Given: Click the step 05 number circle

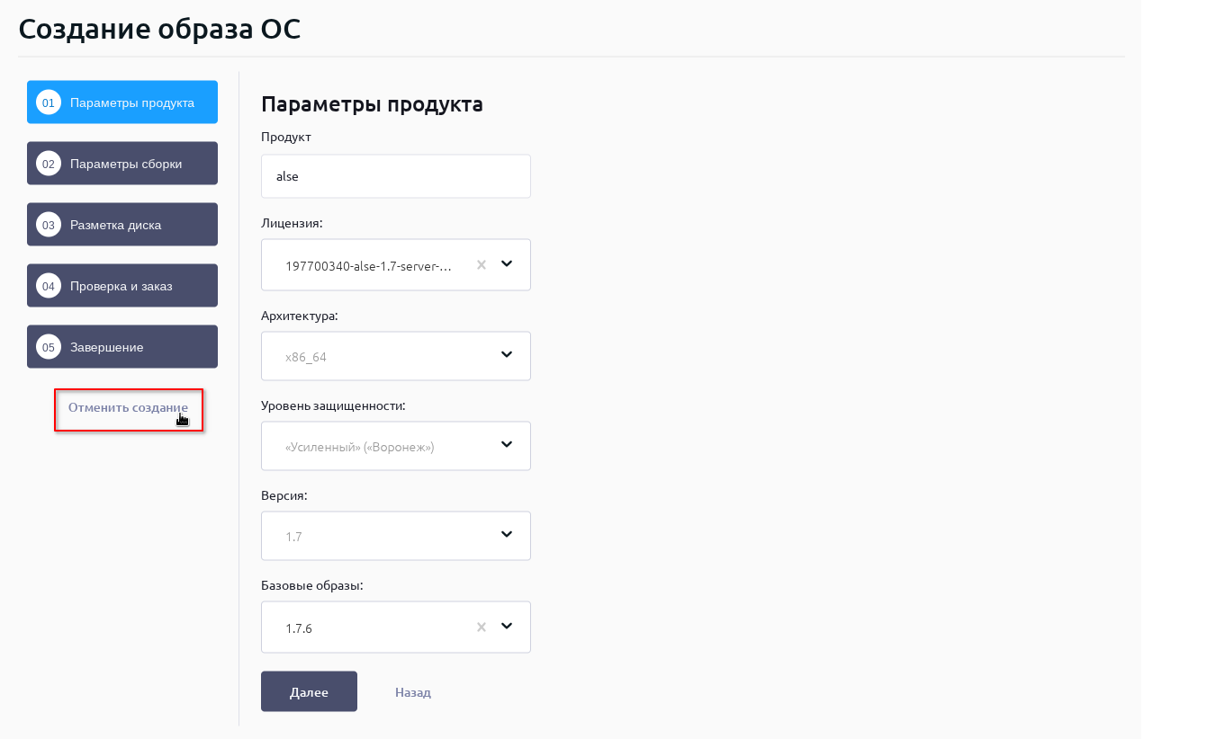Looking at the screenshot, I should (49, 347).
